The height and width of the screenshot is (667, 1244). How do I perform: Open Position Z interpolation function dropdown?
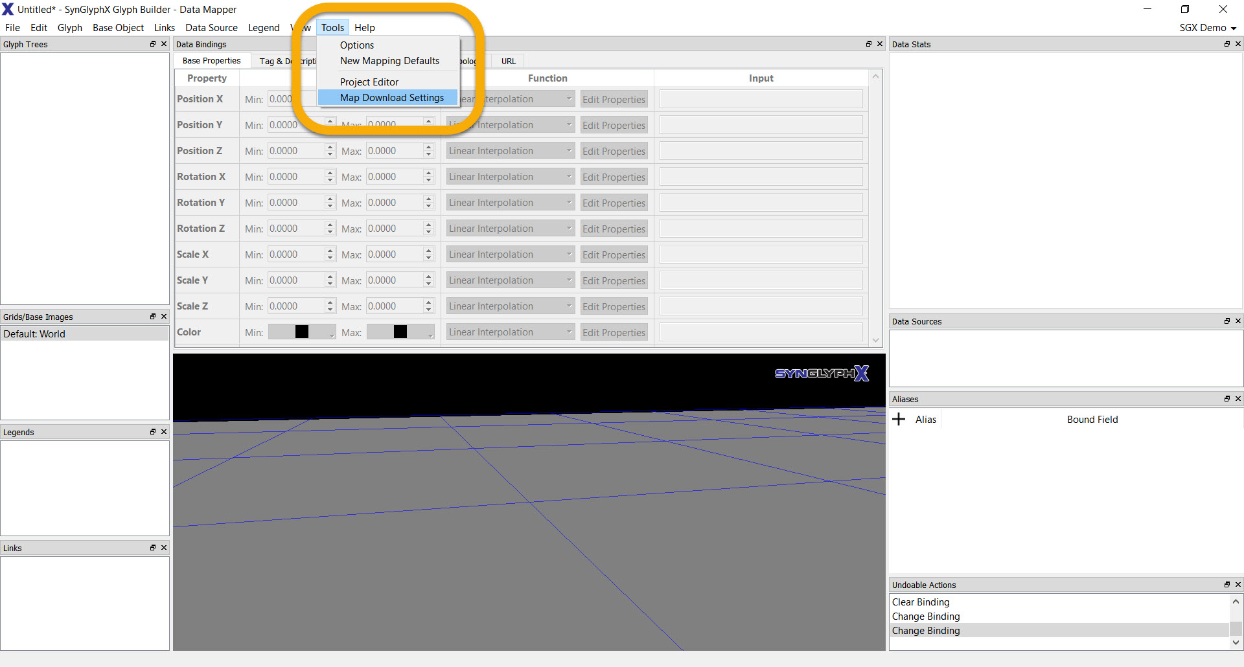(511, 151)
